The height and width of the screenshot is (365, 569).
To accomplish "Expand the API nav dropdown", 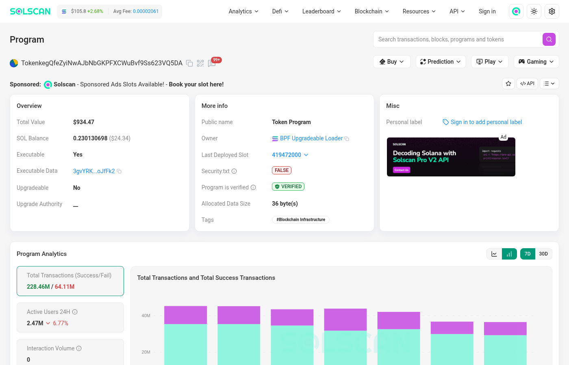I will [x=457, y=11].
